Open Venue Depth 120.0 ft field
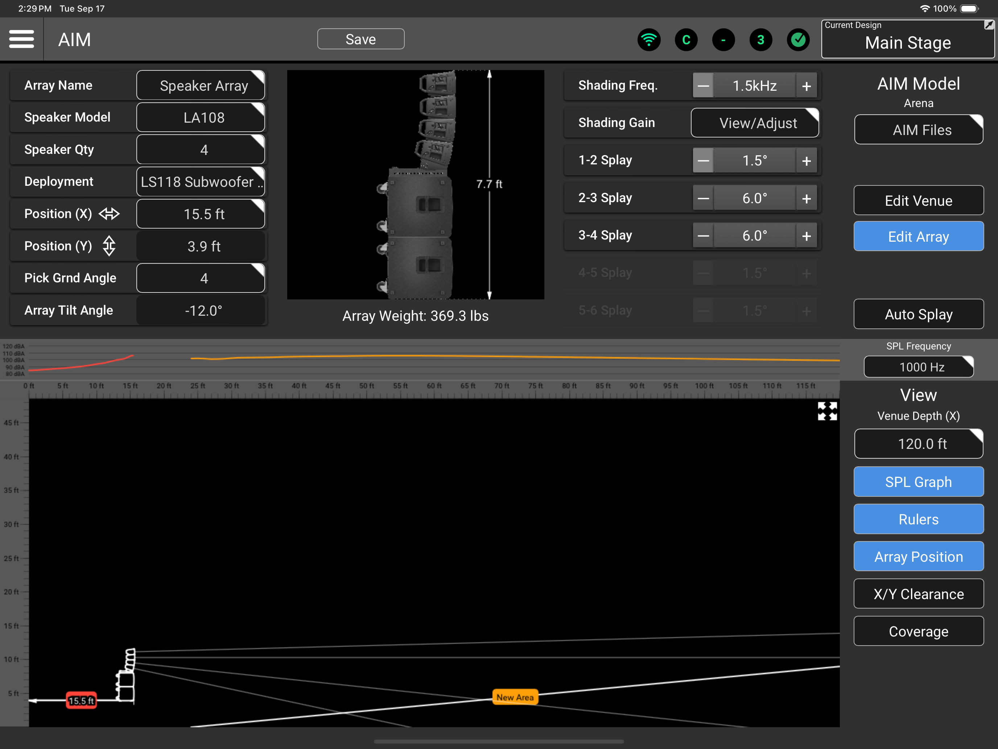The width and height of the screenshot is (998, 749). (x=919, y=444)
